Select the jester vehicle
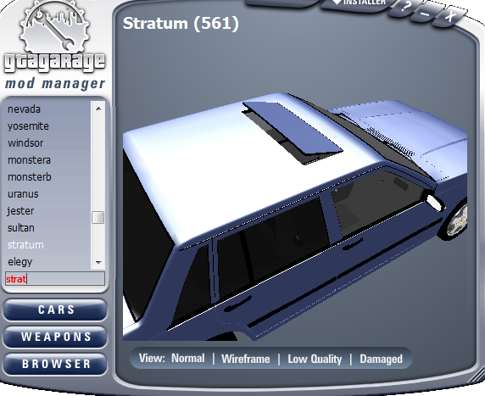485x396 pixels. click(20, 211)
